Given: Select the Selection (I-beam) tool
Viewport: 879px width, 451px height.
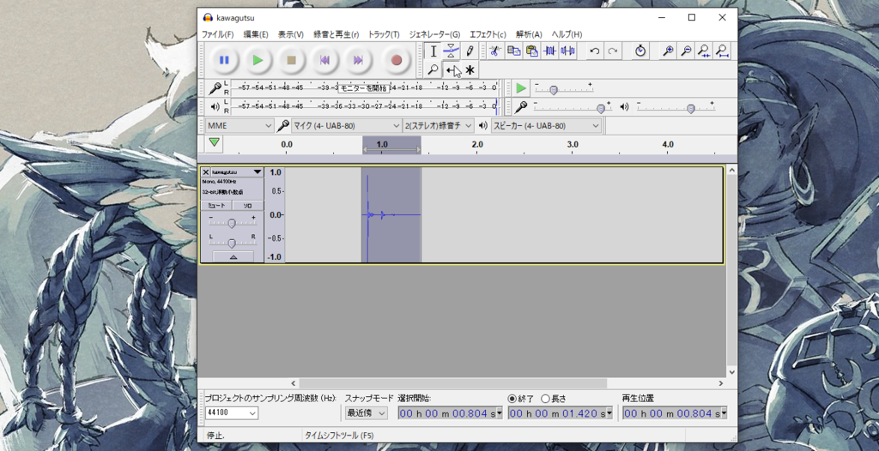Looking at the screenshot, I should click(433, 51).
